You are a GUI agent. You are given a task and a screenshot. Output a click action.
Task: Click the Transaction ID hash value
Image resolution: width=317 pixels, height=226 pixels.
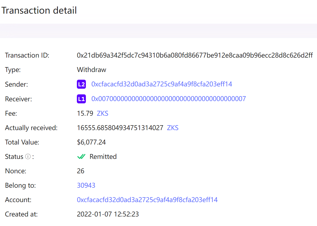tap(195, 55)
